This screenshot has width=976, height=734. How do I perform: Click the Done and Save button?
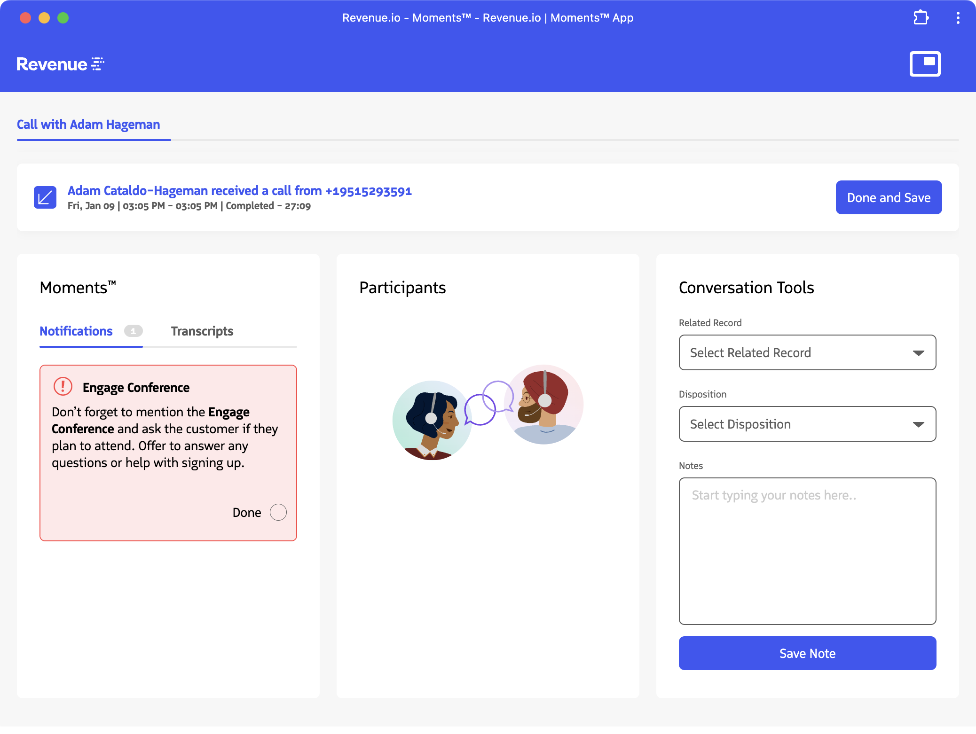888,197
